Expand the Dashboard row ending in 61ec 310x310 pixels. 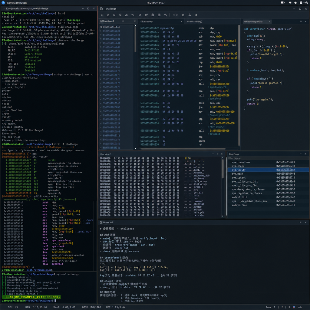pos(101,63)
